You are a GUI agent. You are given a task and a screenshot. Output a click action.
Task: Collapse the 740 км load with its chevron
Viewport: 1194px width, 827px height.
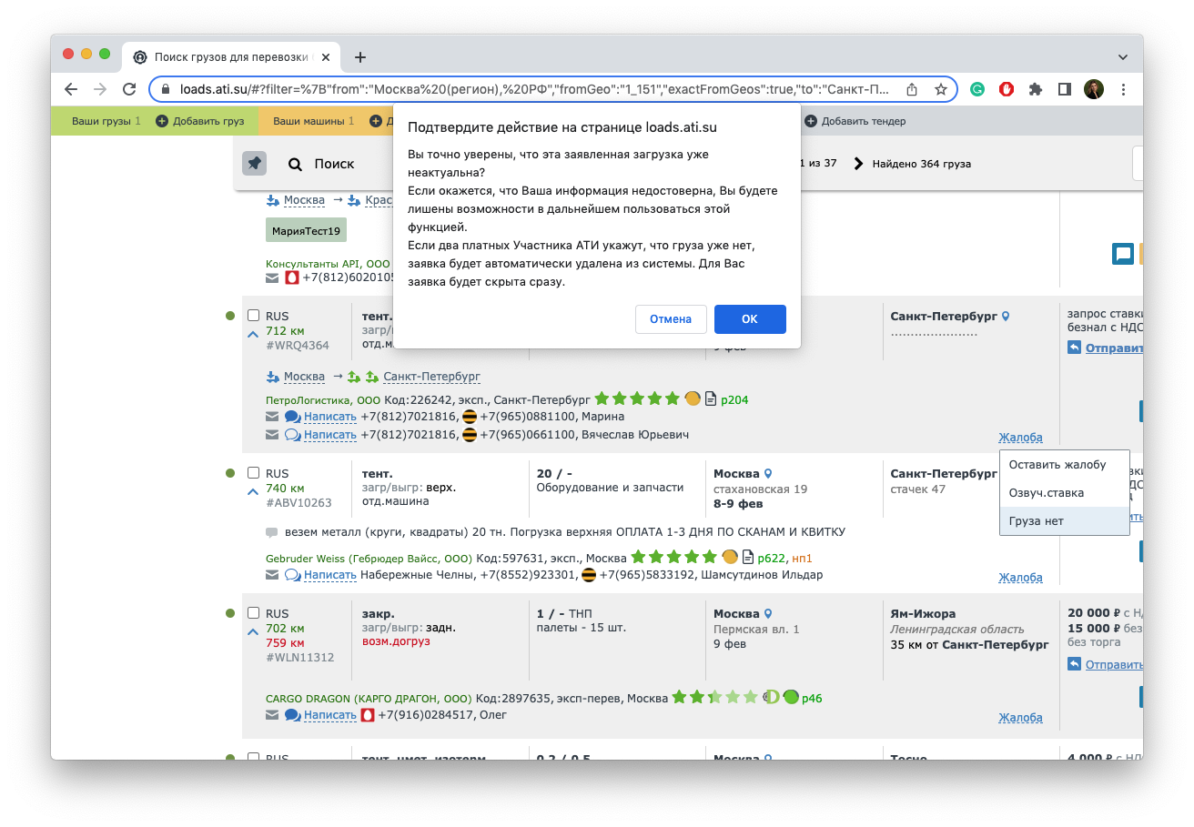[x=253, y=492]
